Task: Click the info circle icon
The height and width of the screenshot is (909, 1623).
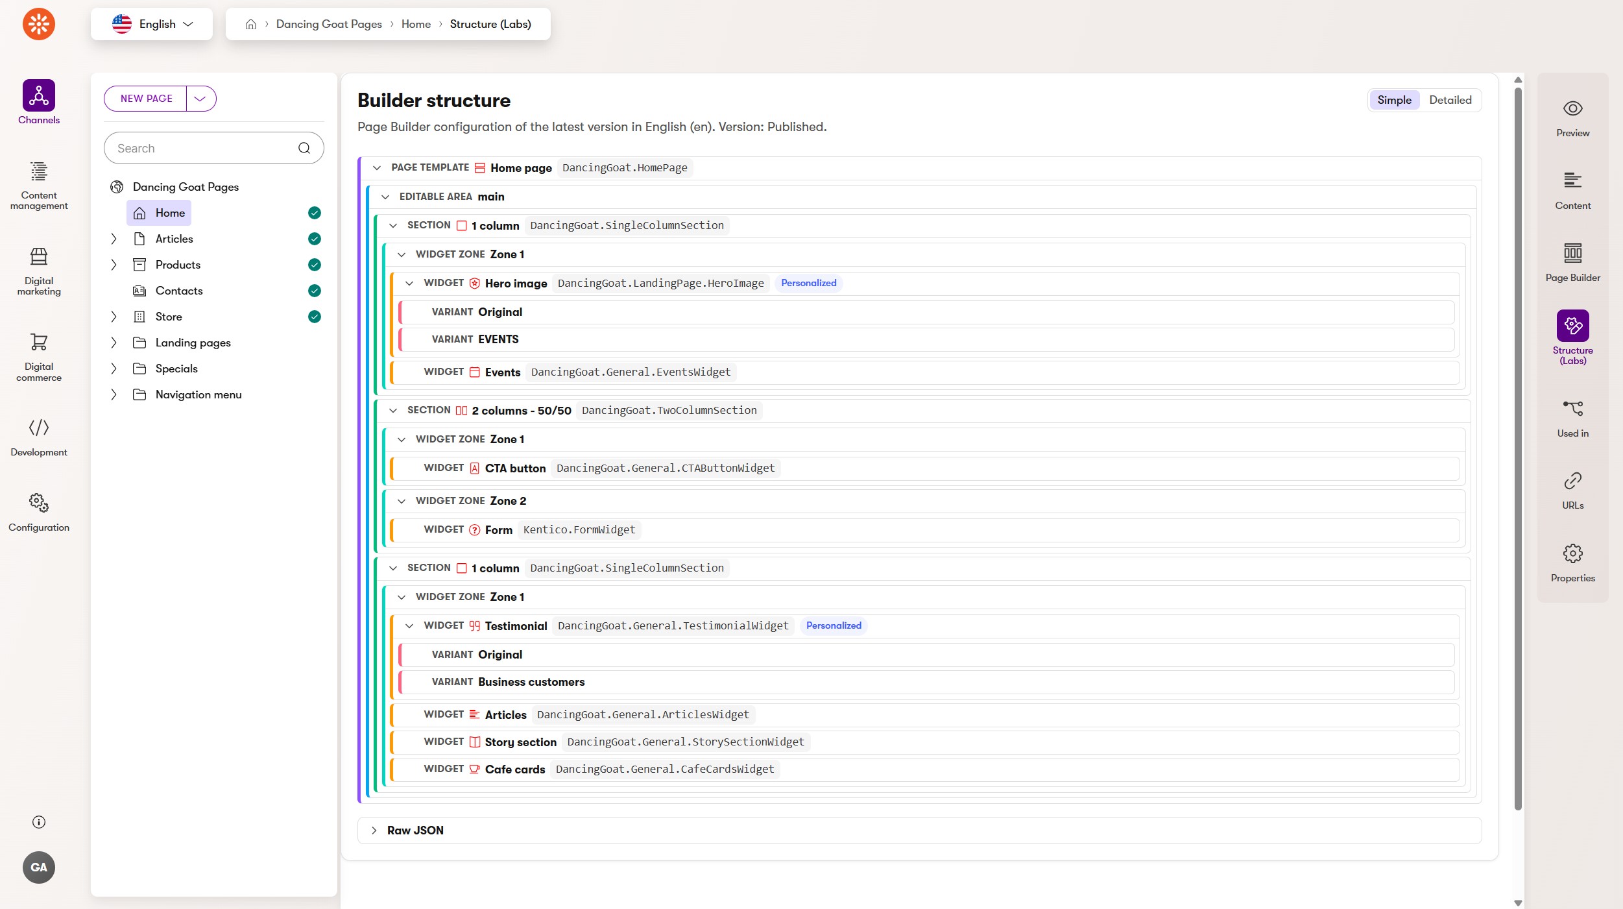Action: [x=39, y=822]
